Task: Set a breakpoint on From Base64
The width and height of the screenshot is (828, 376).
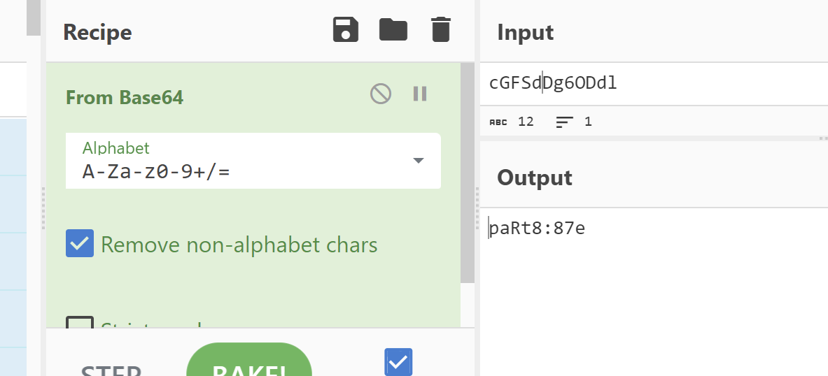Action: [420, 94]
